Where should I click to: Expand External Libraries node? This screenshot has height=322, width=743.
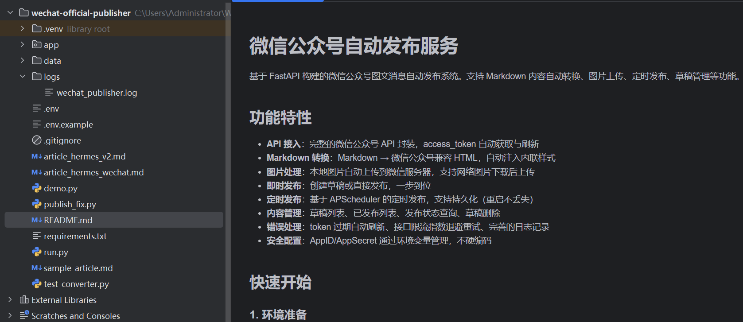[10, 300]
